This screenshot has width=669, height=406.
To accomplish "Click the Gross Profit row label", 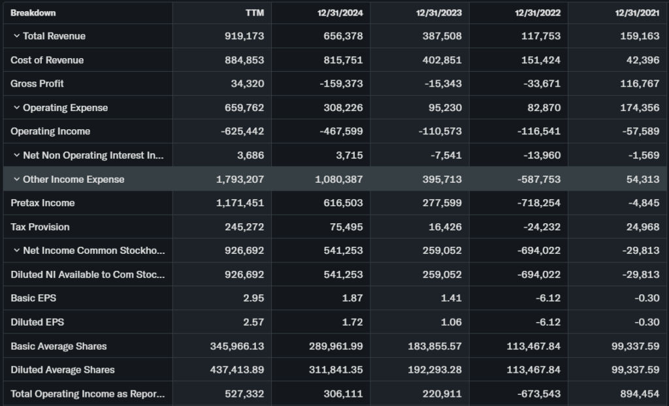I will (x=37, y=84).
